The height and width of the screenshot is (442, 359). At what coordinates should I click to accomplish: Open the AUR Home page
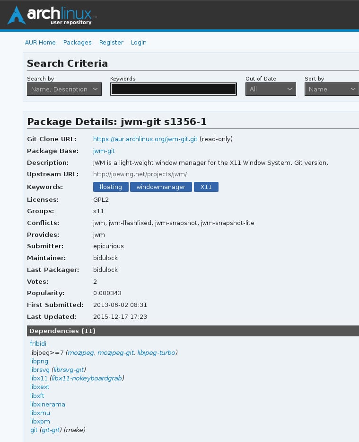(40, 42)
